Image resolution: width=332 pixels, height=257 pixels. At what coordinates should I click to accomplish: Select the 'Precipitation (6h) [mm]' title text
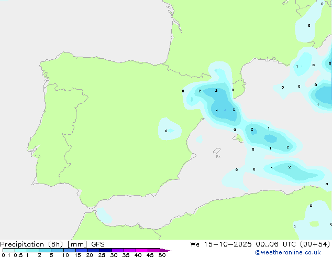pos(43,244)
